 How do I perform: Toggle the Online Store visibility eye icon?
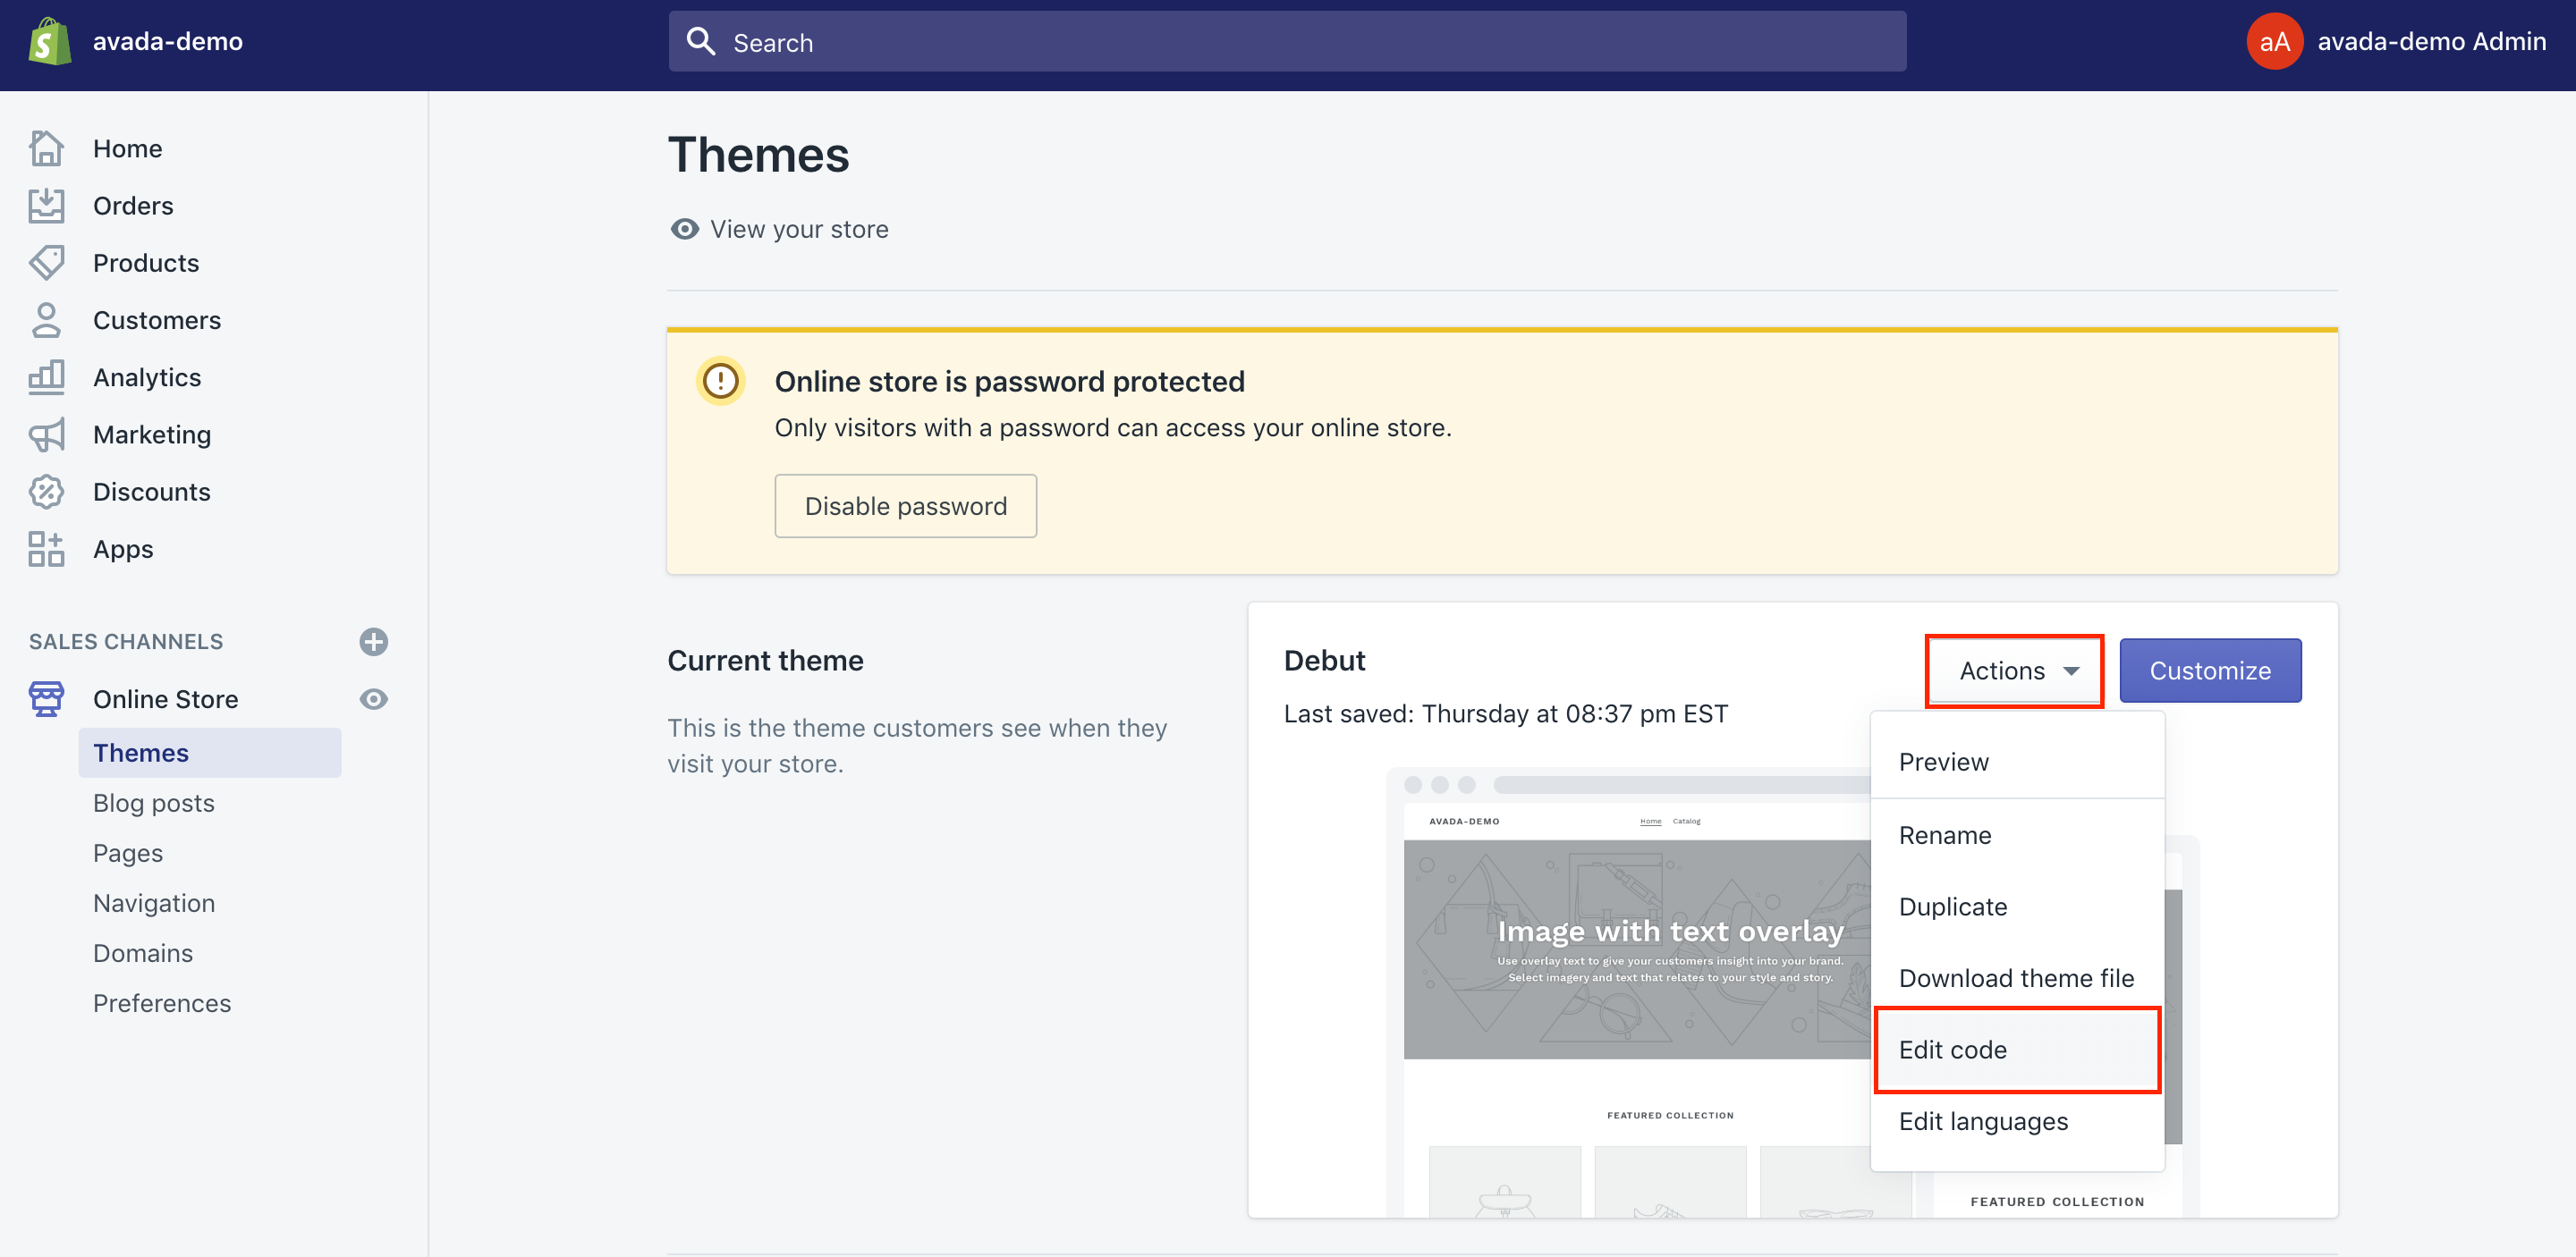pyautogui.click(x=373, y=698)
